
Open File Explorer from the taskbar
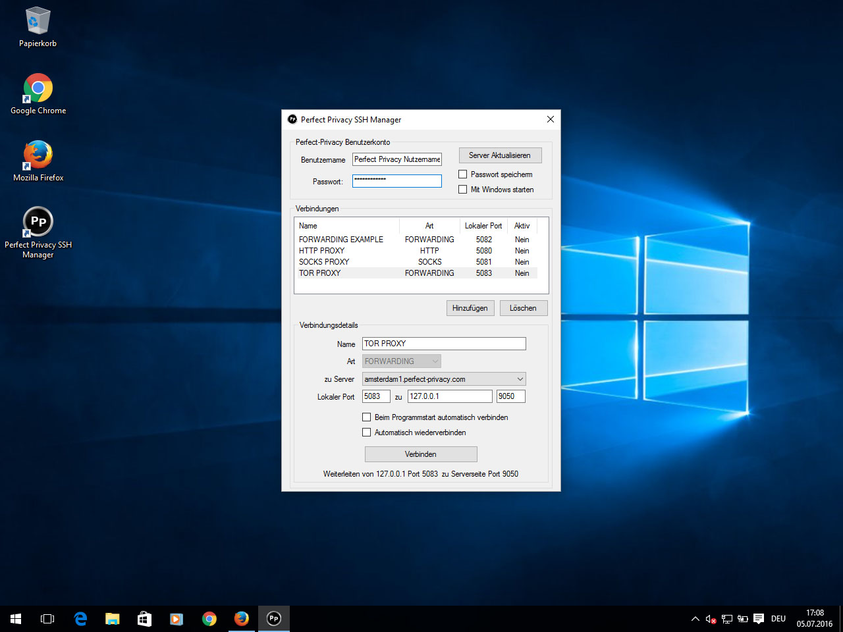pos(113,619)
